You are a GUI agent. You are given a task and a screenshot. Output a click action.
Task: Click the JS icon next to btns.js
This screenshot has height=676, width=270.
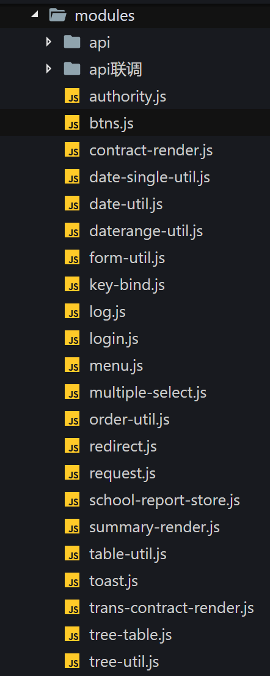pyautogui.click(x=72, y=123)
